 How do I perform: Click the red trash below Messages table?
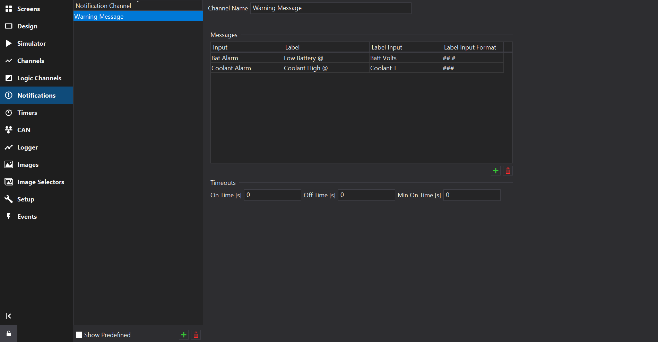tap(508, 171)
